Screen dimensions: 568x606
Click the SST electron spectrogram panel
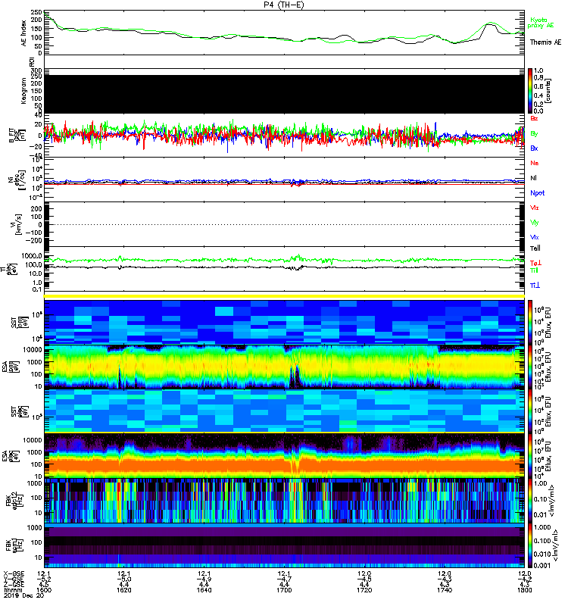click(x=284, y=411)
